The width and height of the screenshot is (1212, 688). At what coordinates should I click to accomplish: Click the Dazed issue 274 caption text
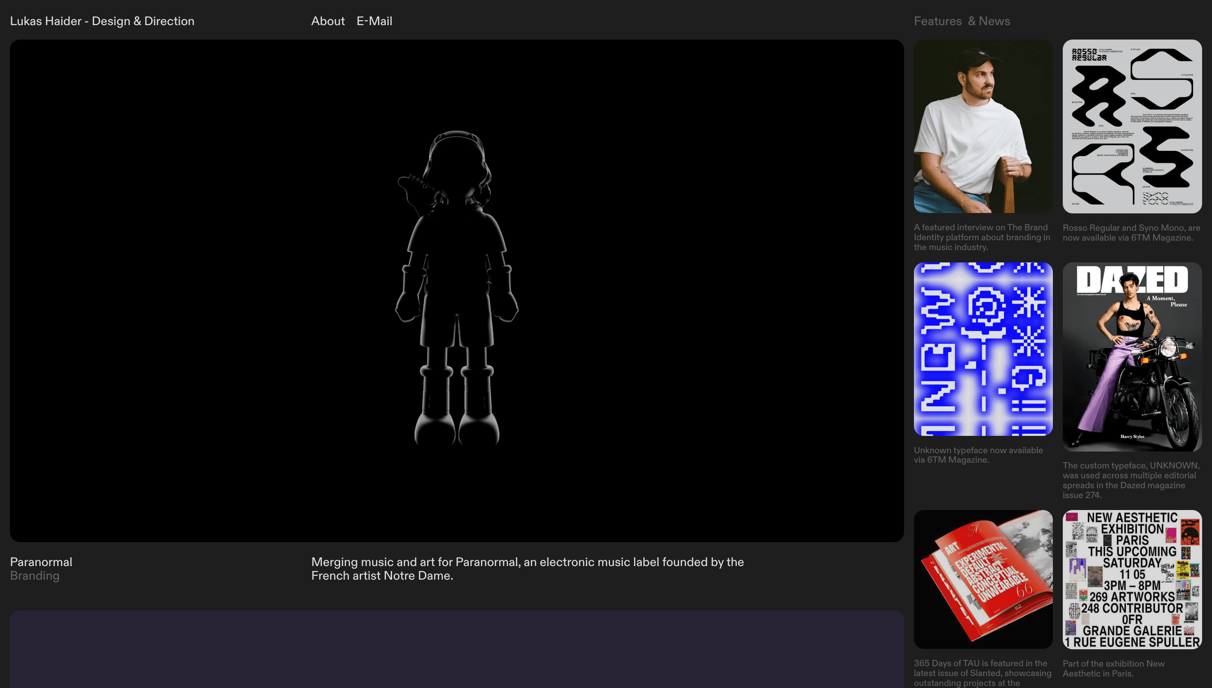[x=1131, y=480]
